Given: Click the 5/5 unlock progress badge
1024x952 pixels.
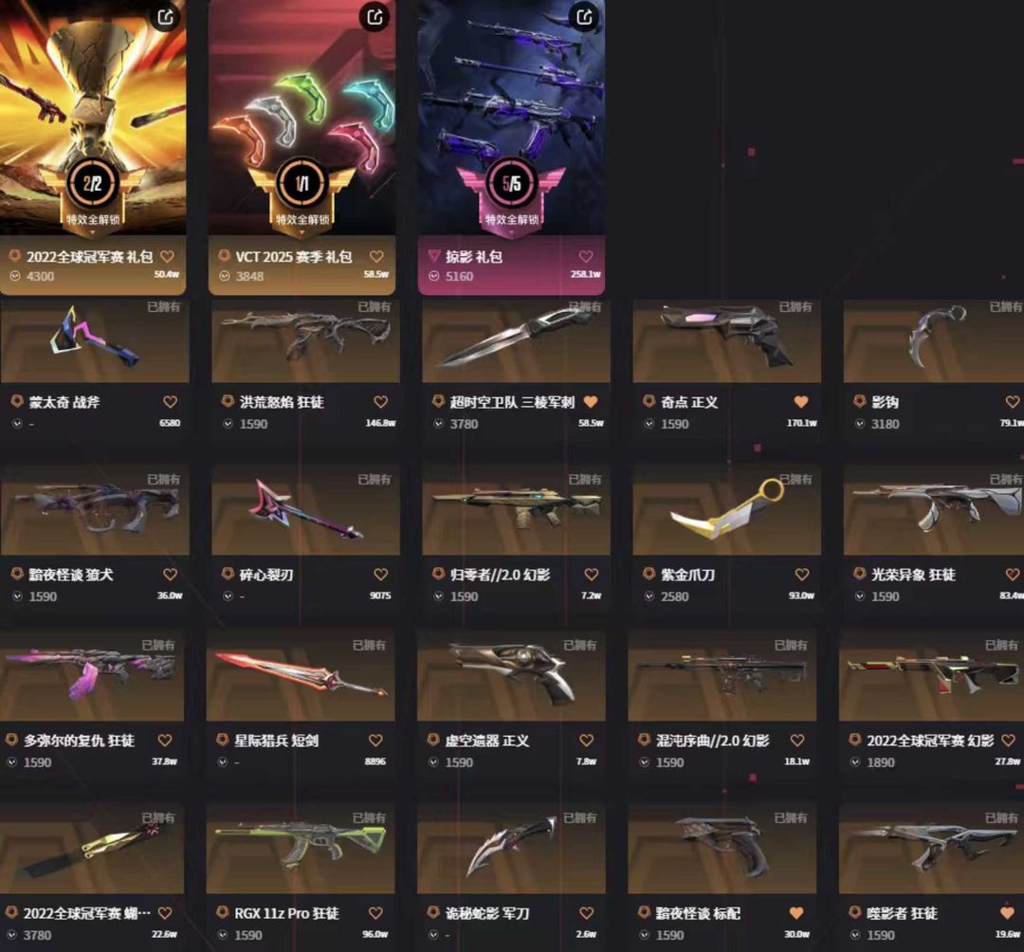Looking at the screenshot, I should pos(511,184).
